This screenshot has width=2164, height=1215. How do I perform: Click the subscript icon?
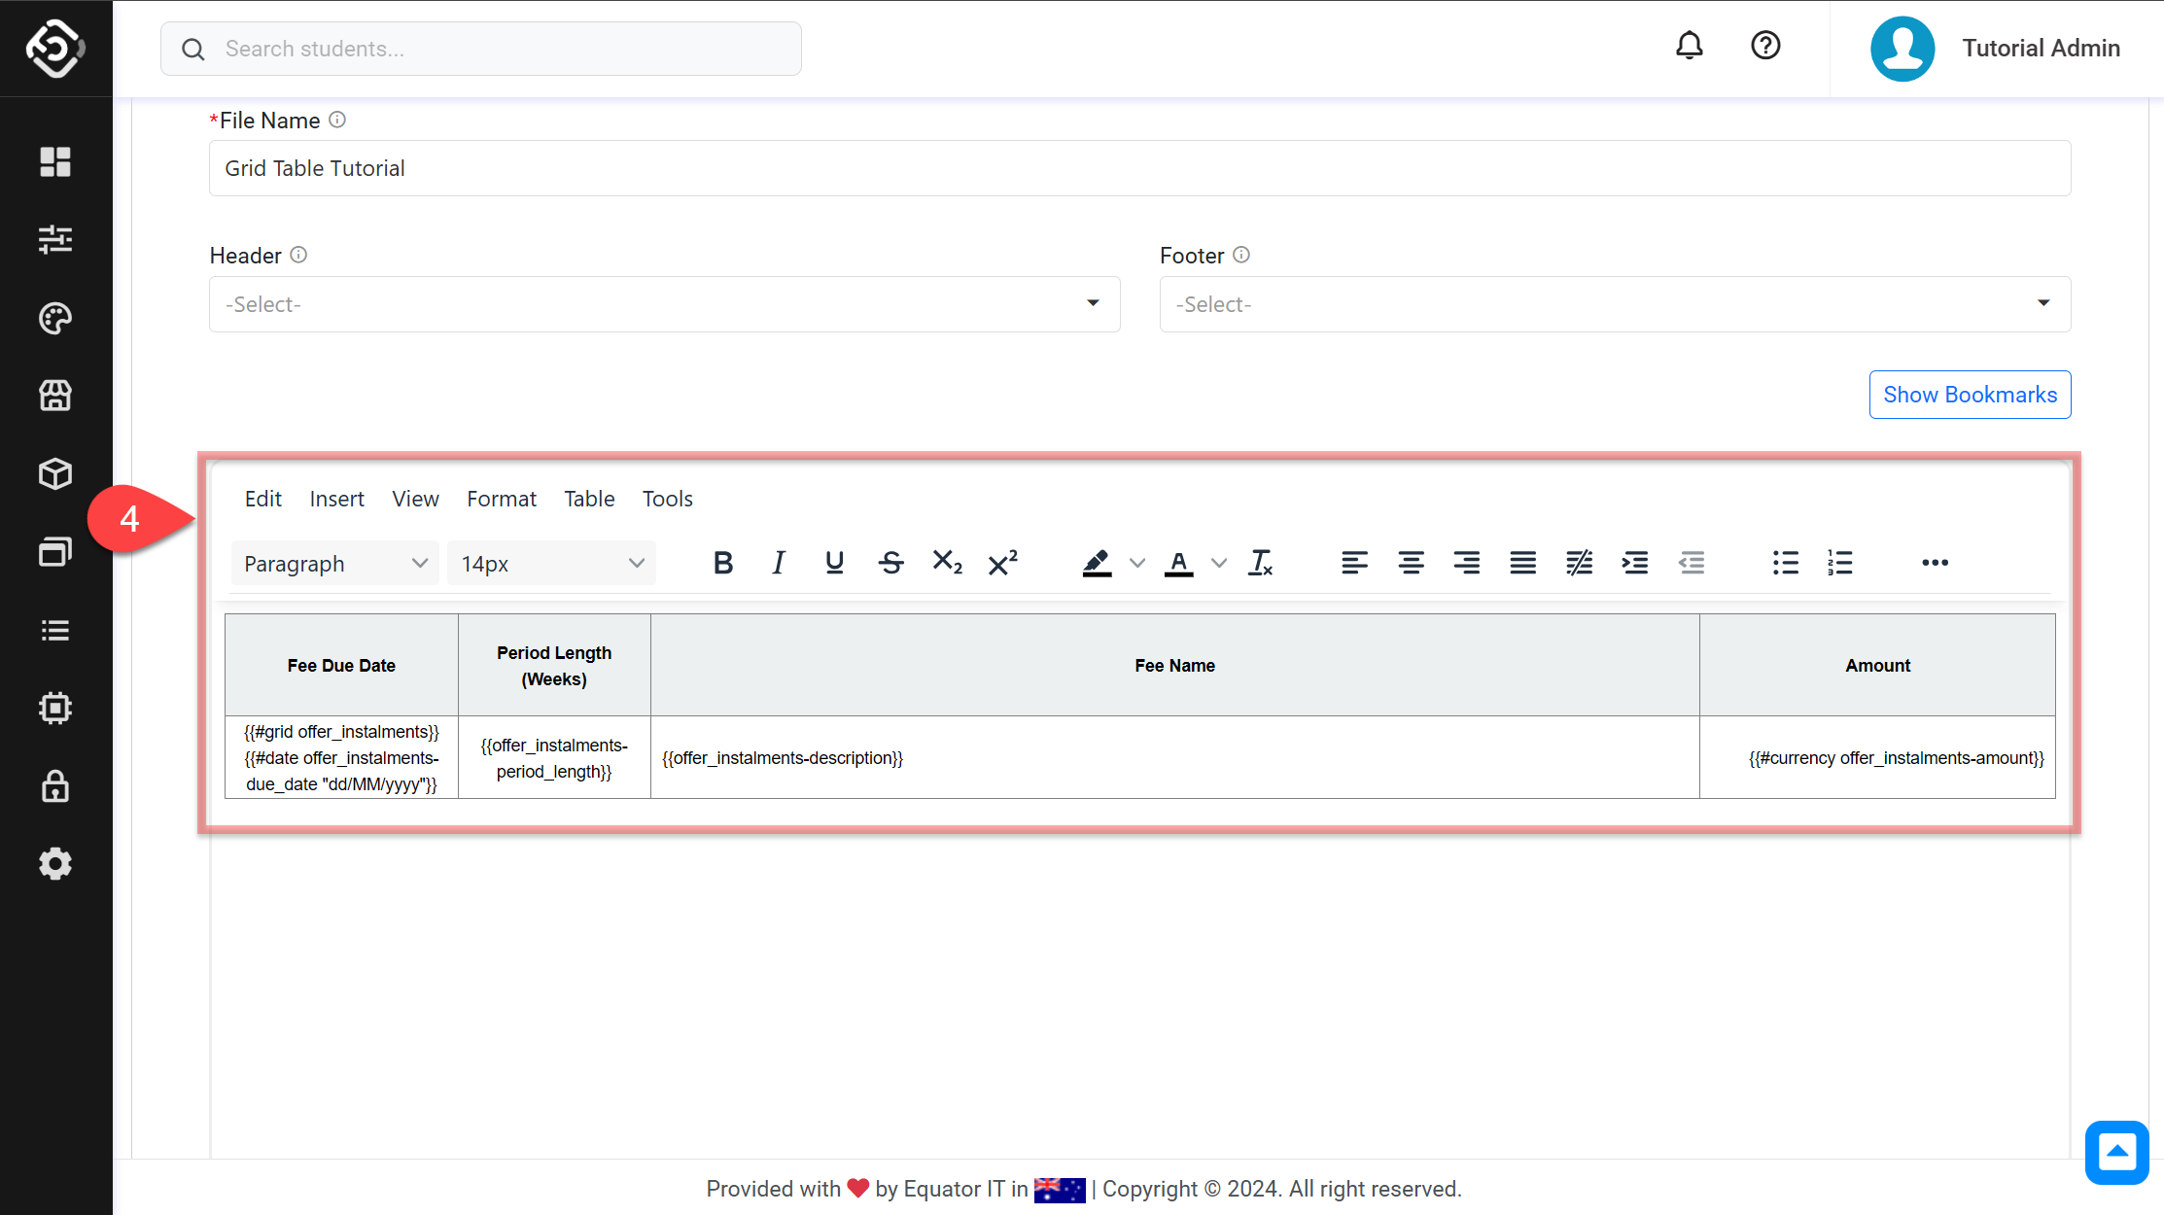947,563
